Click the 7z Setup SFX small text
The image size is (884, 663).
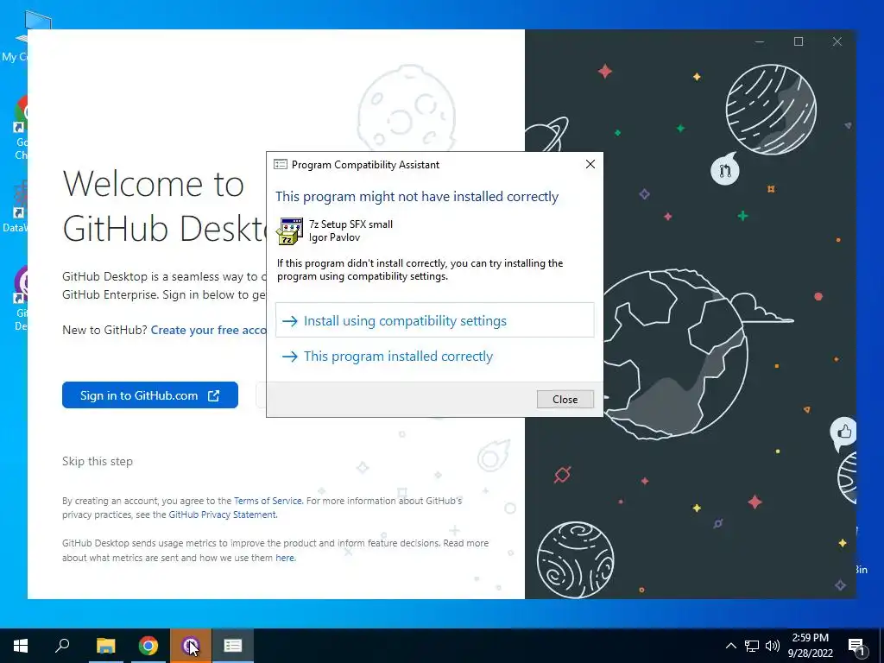tap(350, 224)
